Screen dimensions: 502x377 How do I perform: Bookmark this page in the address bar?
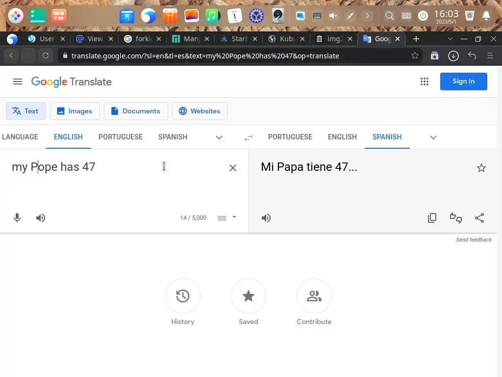coord(415,56)
